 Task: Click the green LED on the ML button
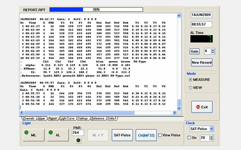pos(27,133)
